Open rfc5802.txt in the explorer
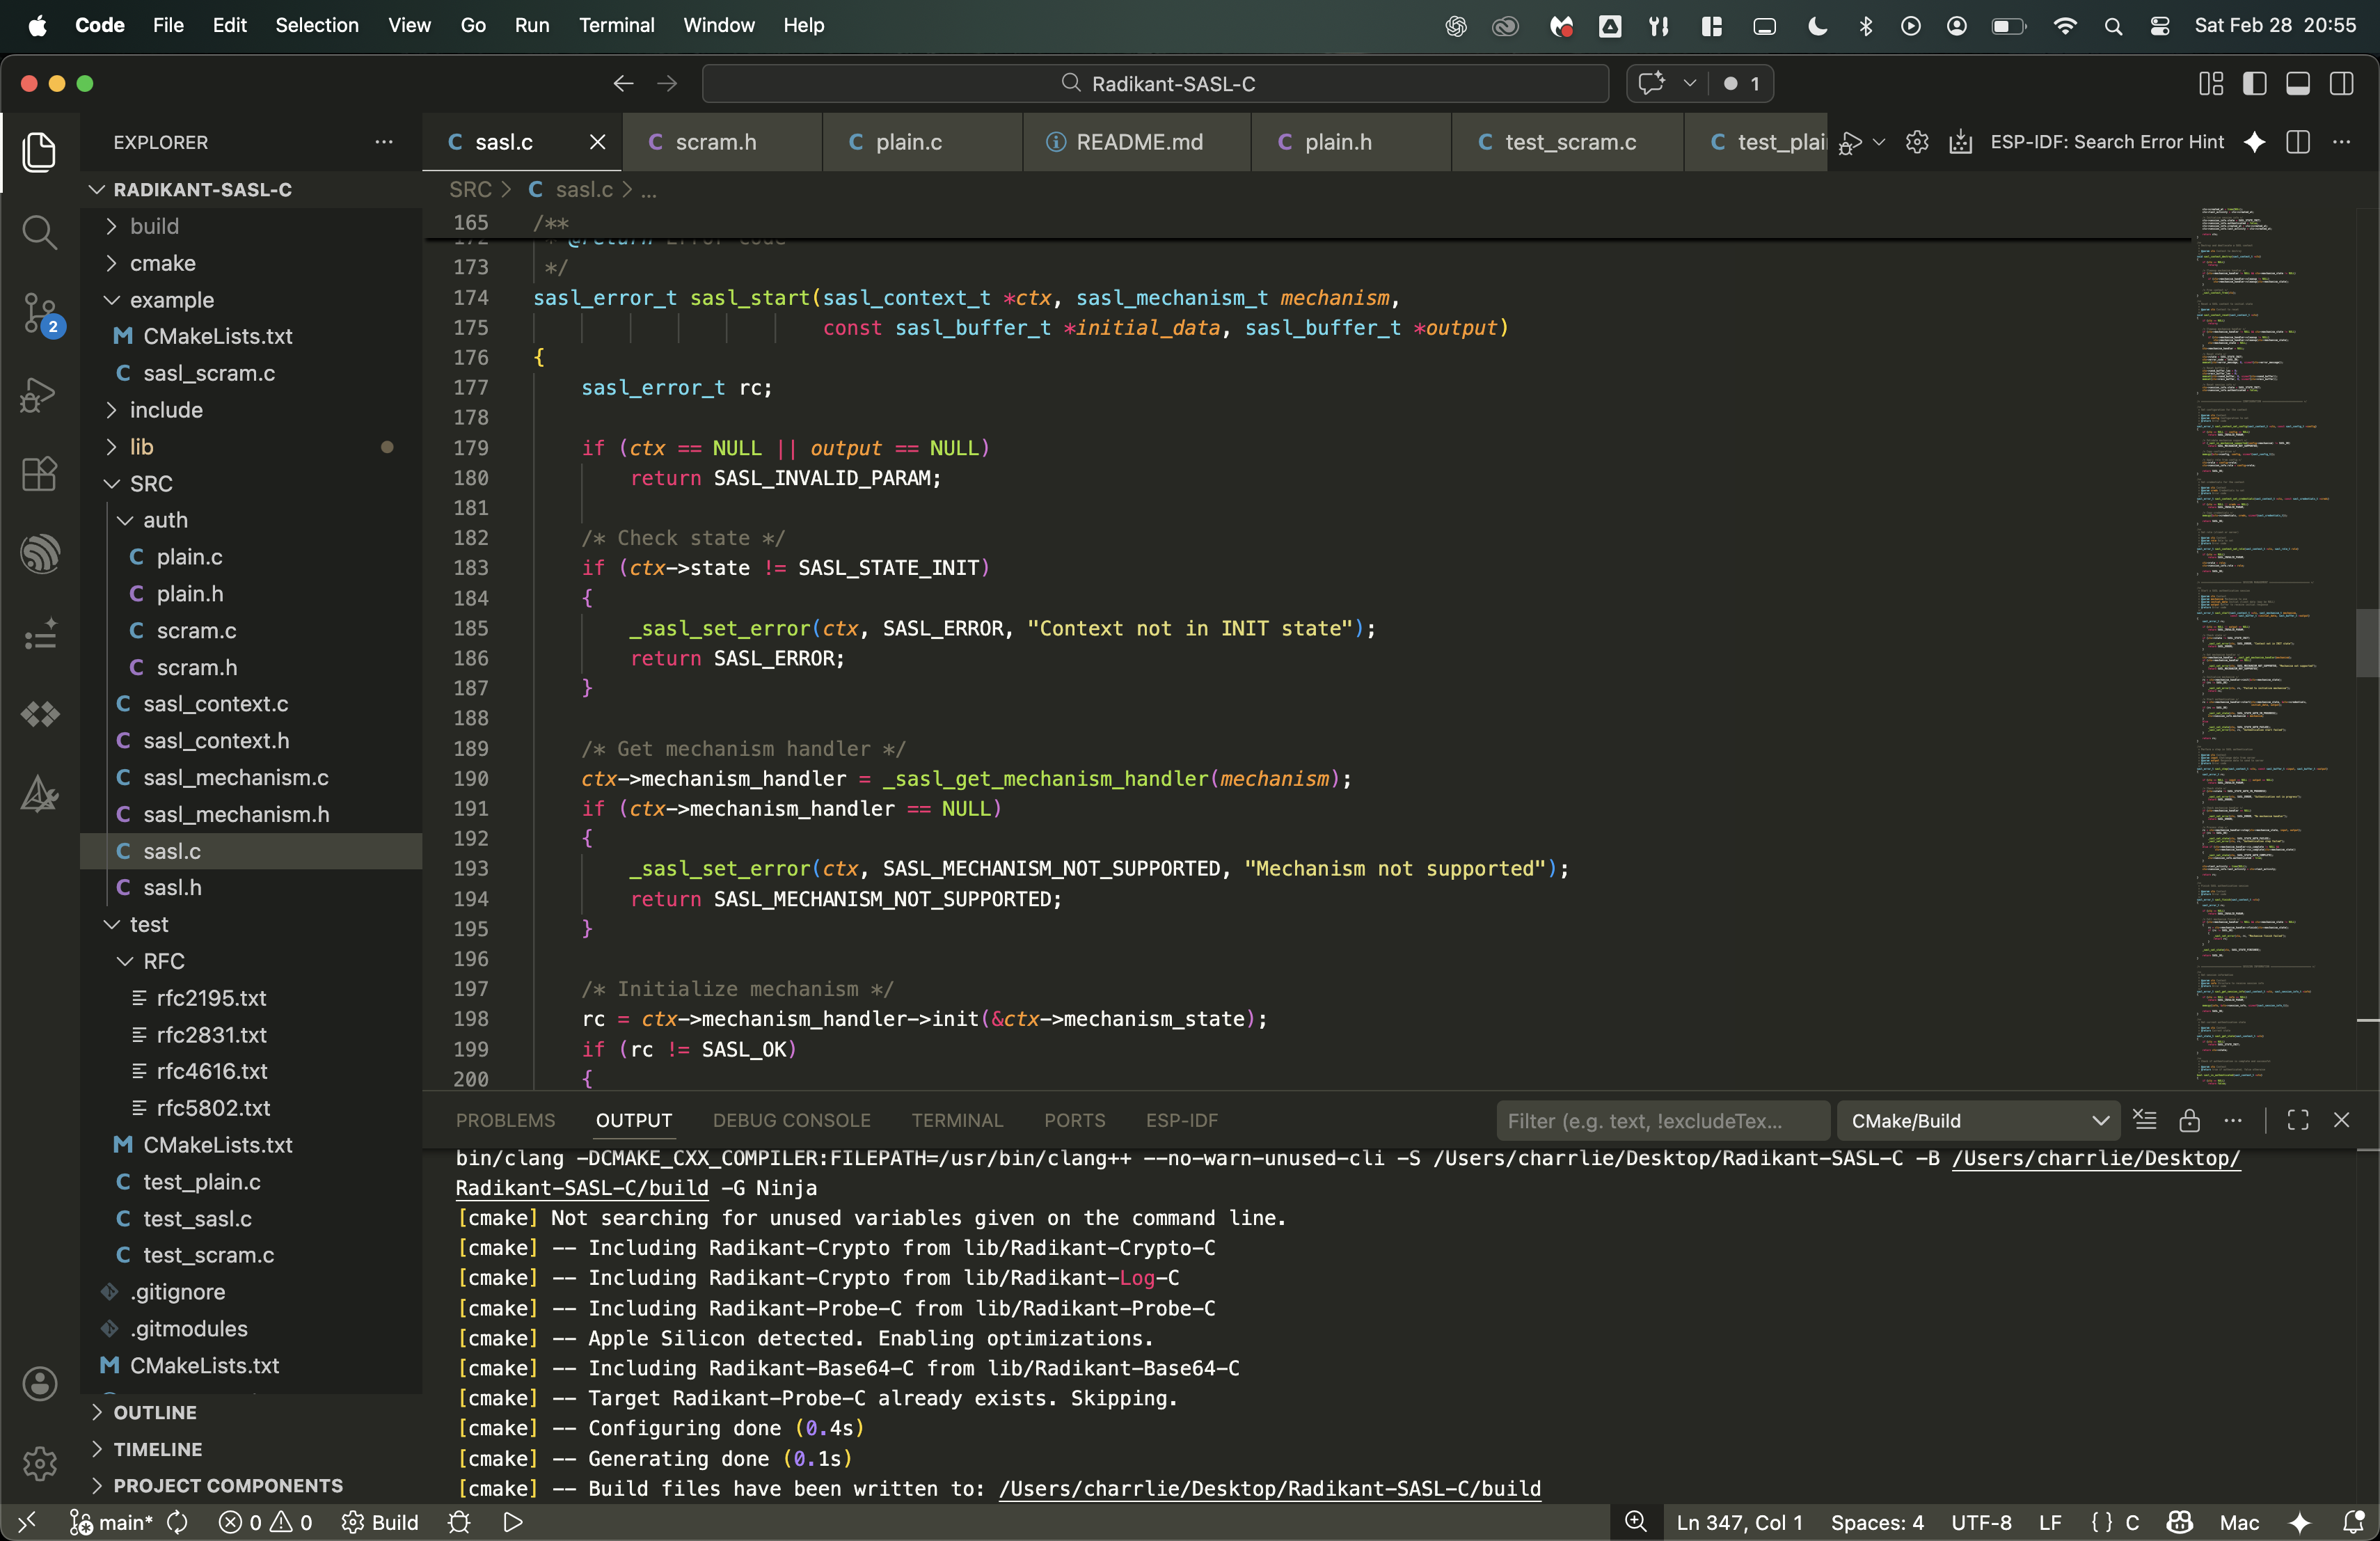The height and width of the screenshot is (1541, 2380). click(x=251, y=1108)
